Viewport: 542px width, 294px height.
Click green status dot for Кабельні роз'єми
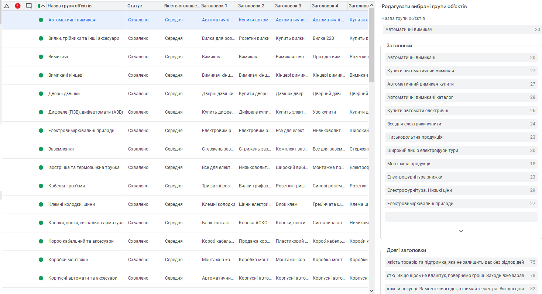coord(41,186)
